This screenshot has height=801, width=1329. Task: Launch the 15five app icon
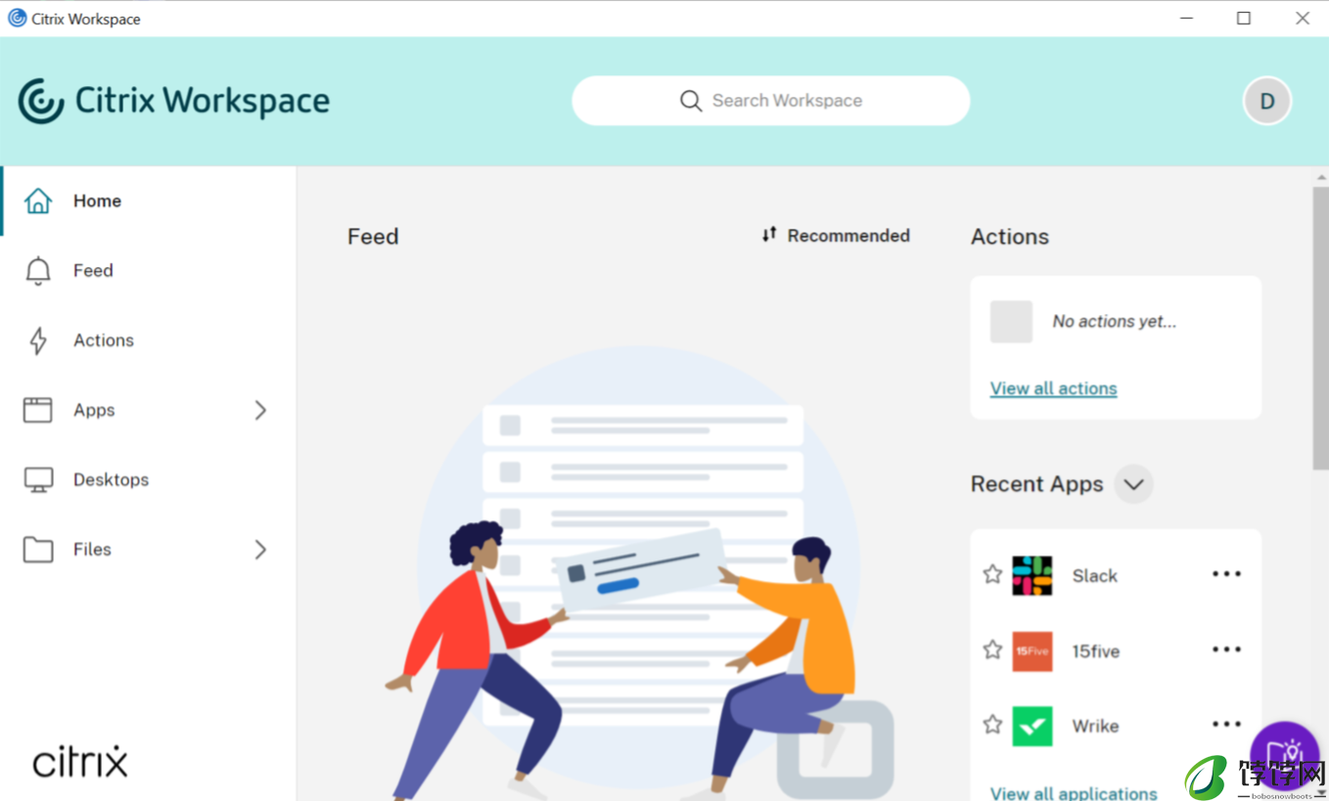coord(1032,650)
